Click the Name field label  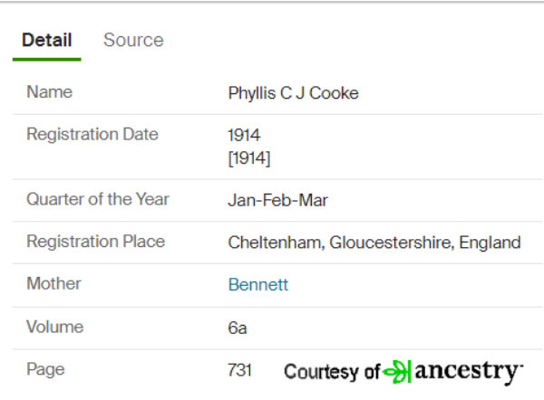point(50,92)
